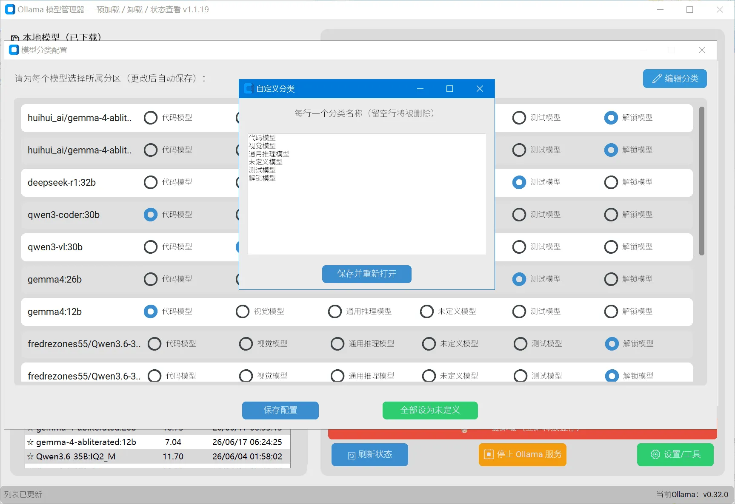735x504 pixels.
Task: Select 测试模型 for qwen3-coder:30b
Action: [x=519, y=215]
